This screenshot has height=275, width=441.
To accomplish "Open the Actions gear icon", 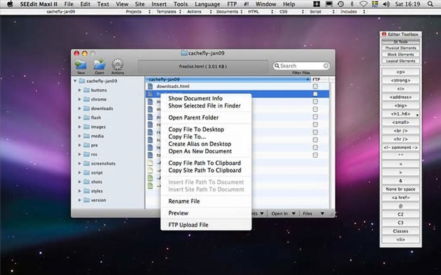I will pyautogui.click(x=118, y=65).
